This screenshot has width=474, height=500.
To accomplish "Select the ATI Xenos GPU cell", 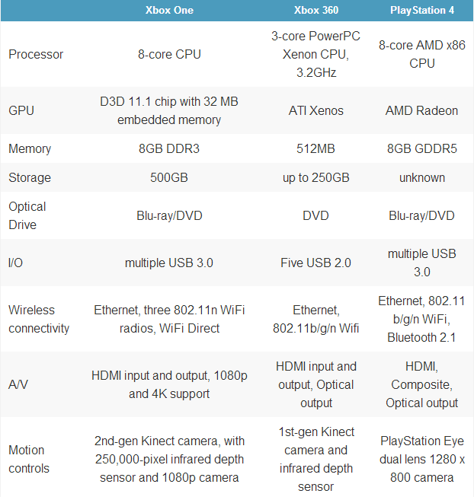I will pyautogui.click(x=316, y=110).
